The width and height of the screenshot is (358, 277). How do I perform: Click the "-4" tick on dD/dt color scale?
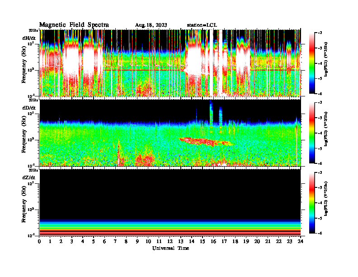tap(320, 133)
